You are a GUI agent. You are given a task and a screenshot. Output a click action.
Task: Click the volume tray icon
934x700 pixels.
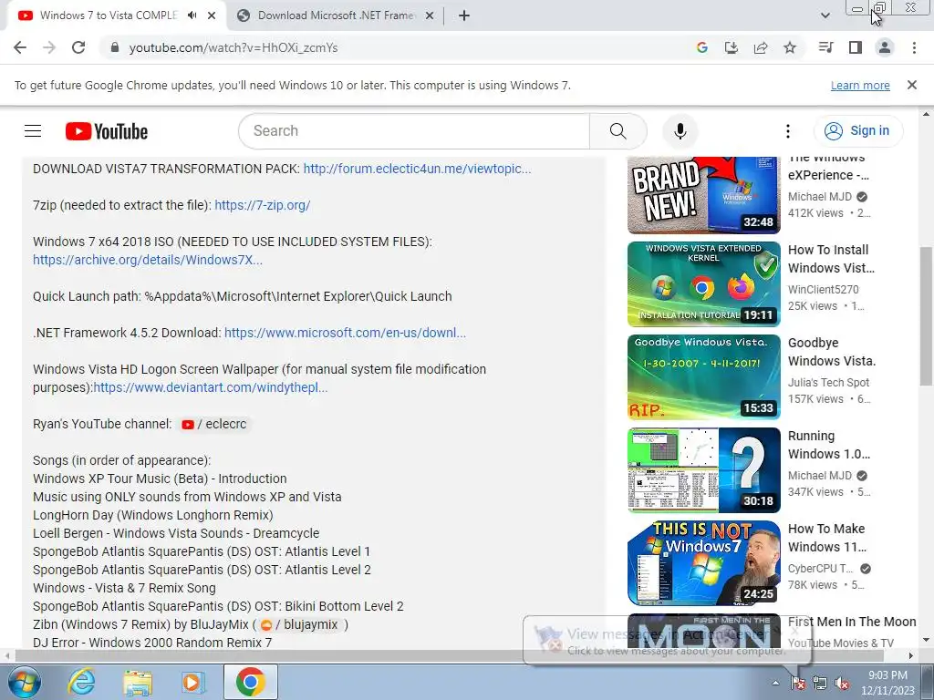click(842, 683)
